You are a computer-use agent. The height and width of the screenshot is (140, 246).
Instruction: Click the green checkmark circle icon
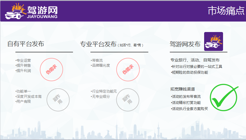pyautogui.click(x=224, y=98)
